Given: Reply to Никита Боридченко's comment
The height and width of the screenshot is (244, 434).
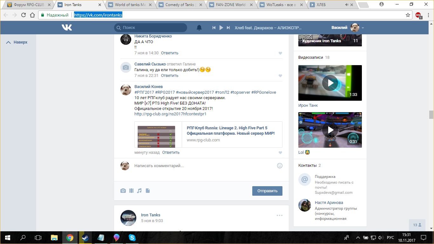Looking at the screenshot, I should pos(170,53).
